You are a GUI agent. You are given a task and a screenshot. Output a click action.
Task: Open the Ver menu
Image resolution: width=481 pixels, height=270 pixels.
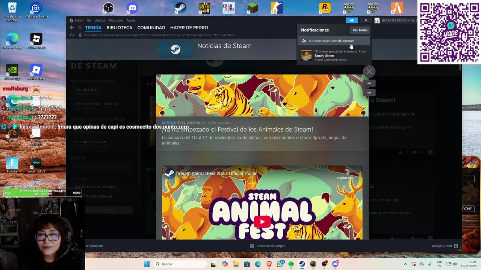pos(89,20)
